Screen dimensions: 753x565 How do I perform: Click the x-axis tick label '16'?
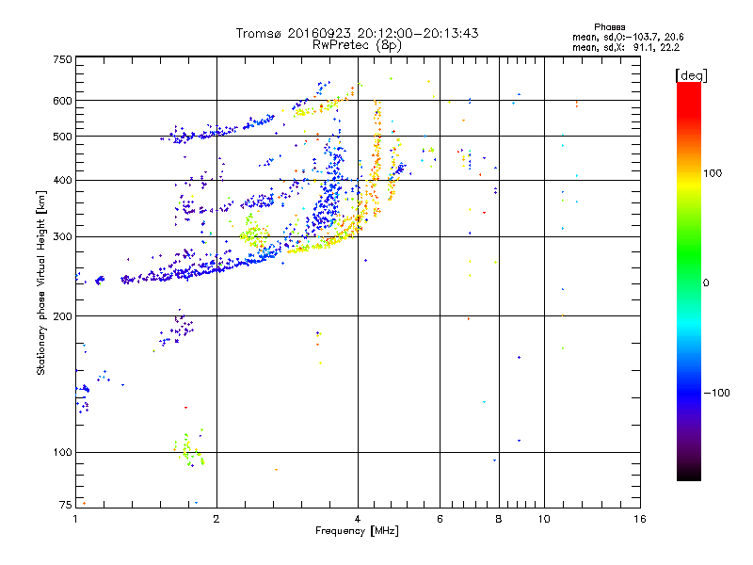(640, 519)
